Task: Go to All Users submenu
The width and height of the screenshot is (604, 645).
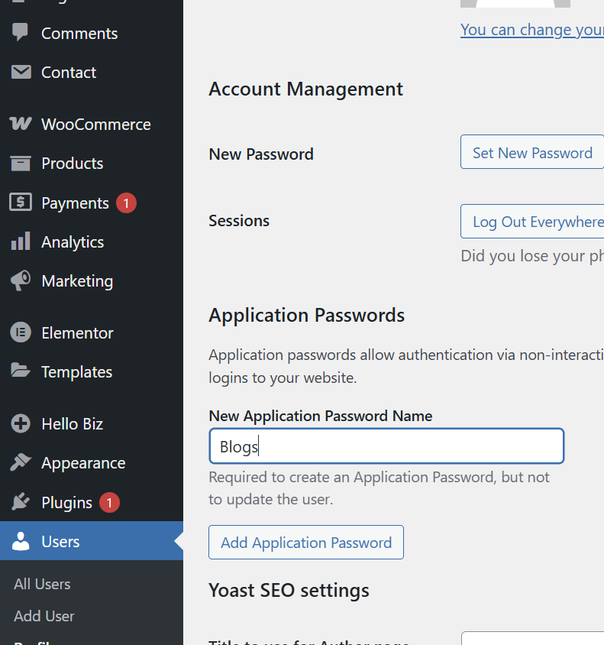Action: (42, 584)
